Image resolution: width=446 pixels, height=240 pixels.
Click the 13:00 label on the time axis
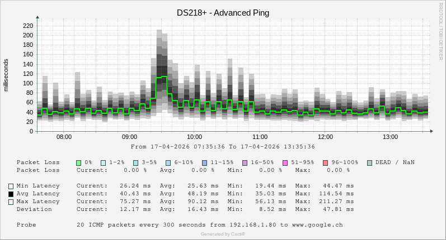390,137
